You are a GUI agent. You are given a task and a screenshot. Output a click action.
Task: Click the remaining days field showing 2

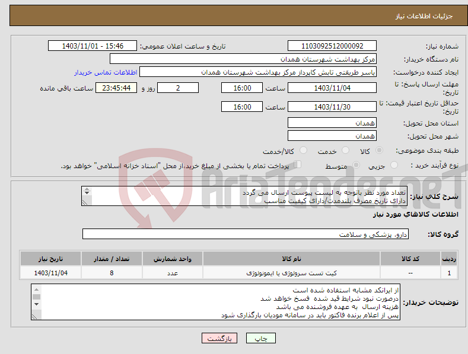(178, 88)
